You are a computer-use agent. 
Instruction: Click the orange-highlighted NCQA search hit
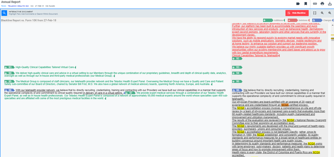click(x=285, y=105)
